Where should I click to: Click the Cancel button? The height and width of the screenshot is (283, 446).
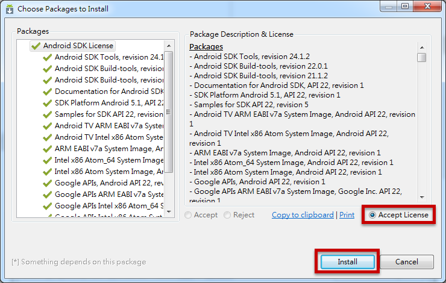[x=407, y=262]
